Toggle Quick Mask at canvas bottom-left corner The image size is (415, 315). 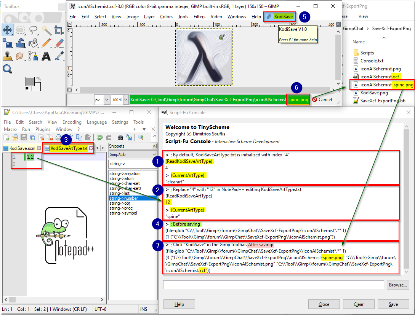[x=70, y=90]
